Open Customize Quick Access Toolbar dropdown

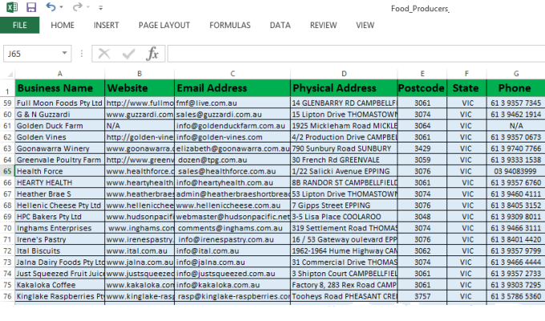pos(100,8)
